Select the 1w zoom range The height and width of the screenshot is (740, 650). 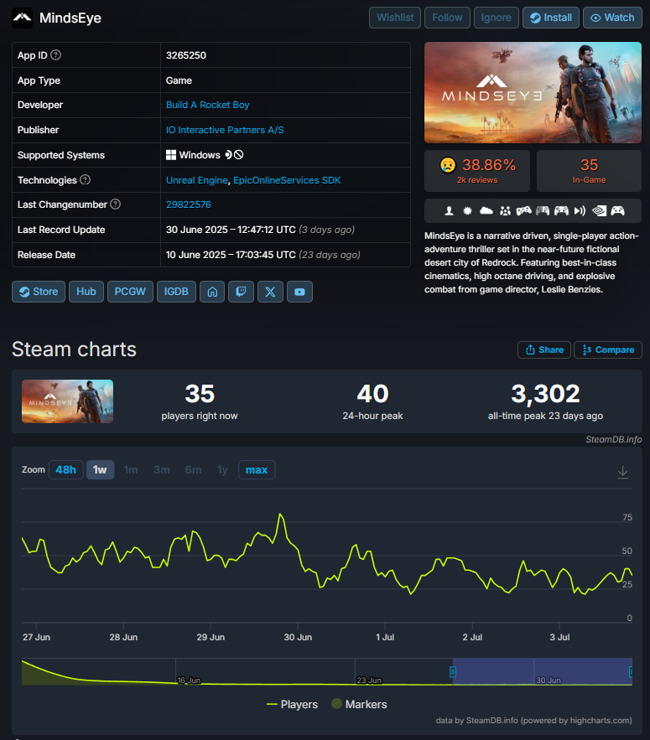pyautogui.click(x=100, y=470)
